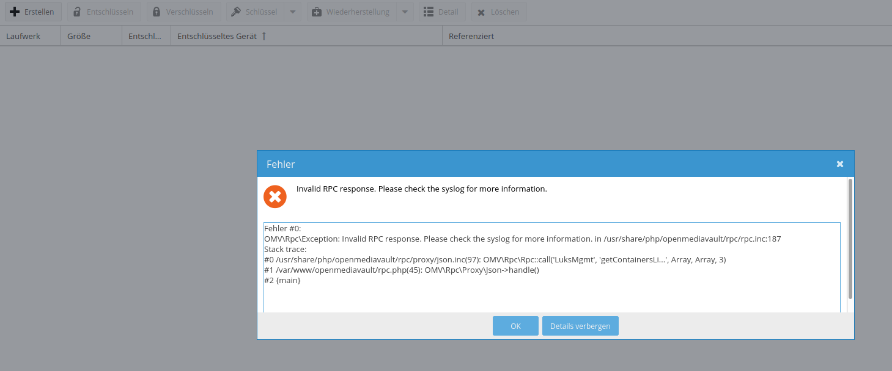The width and height of the screenshot is (892, 371).
Task: Toggle details with Details verbergen button
Action: [580, 325]
